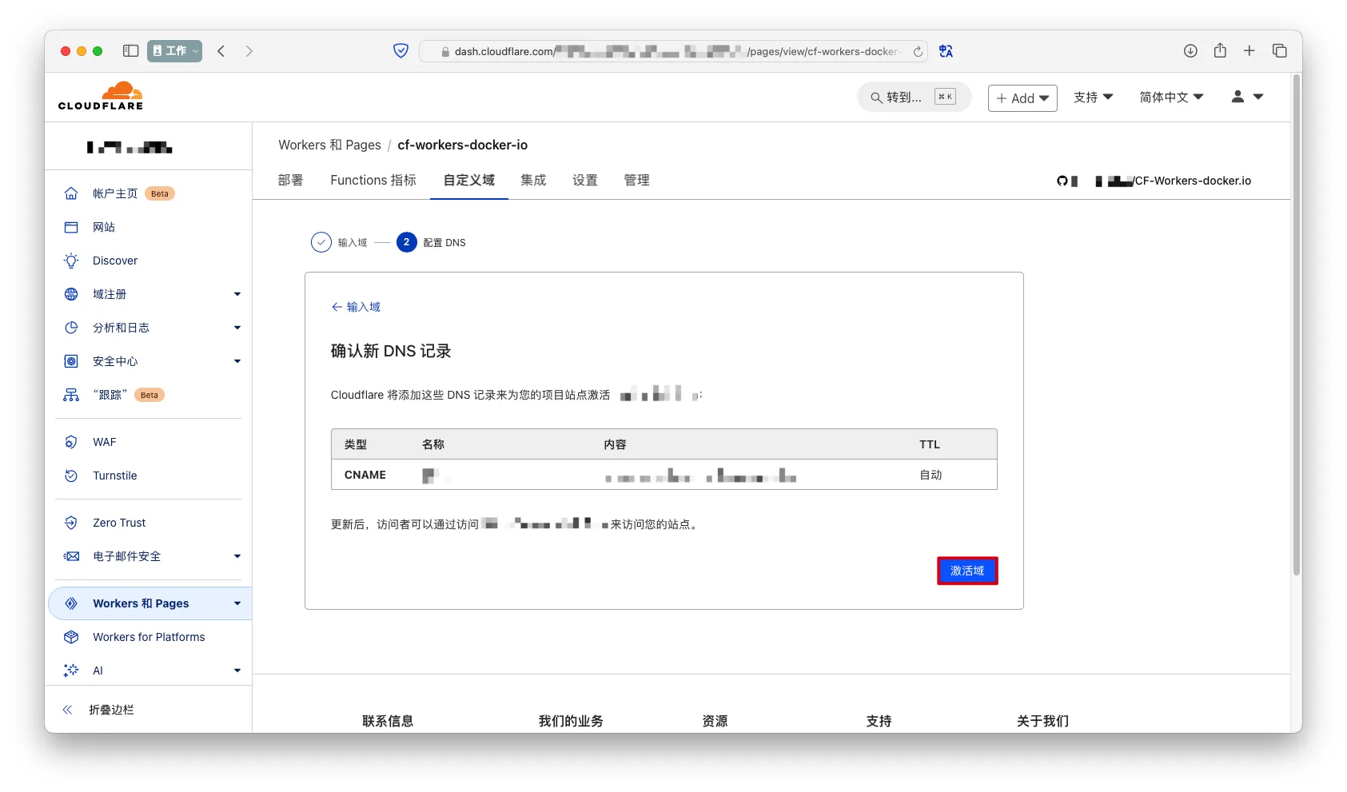Click the 输入域 step one indicator
The image size is (1347, 792).
coord(339,242)
